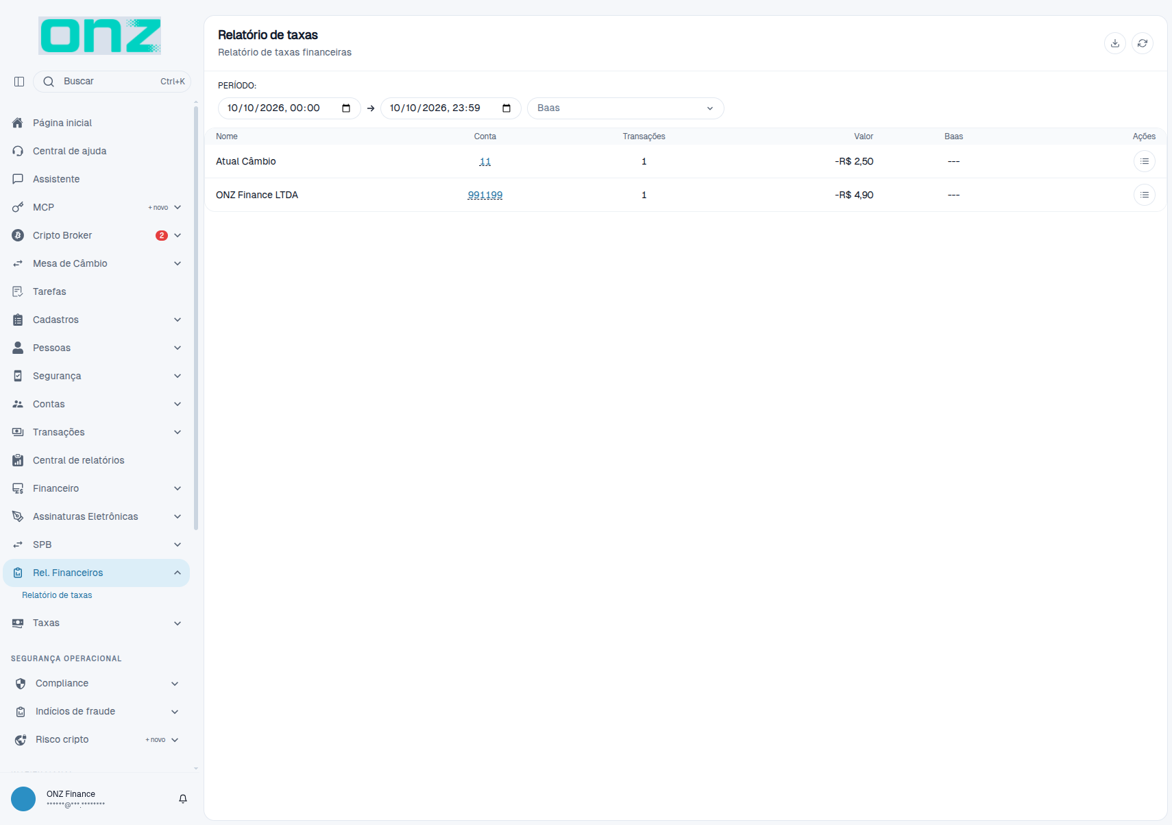Open the notifications bell icon
Screen dimensions: 1172x825
coord(183,799)
